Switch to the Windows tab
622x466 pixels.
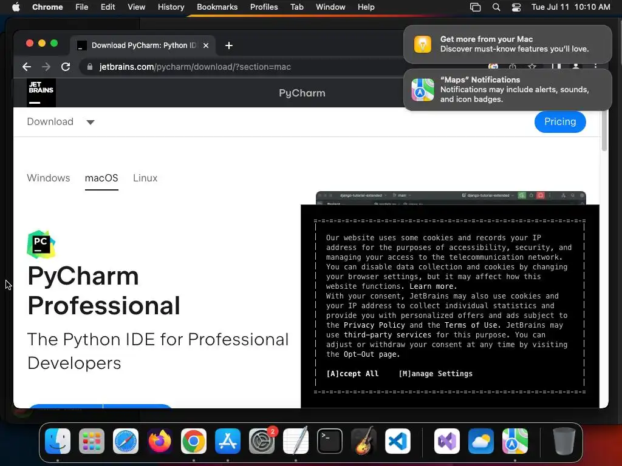point(49,178)
